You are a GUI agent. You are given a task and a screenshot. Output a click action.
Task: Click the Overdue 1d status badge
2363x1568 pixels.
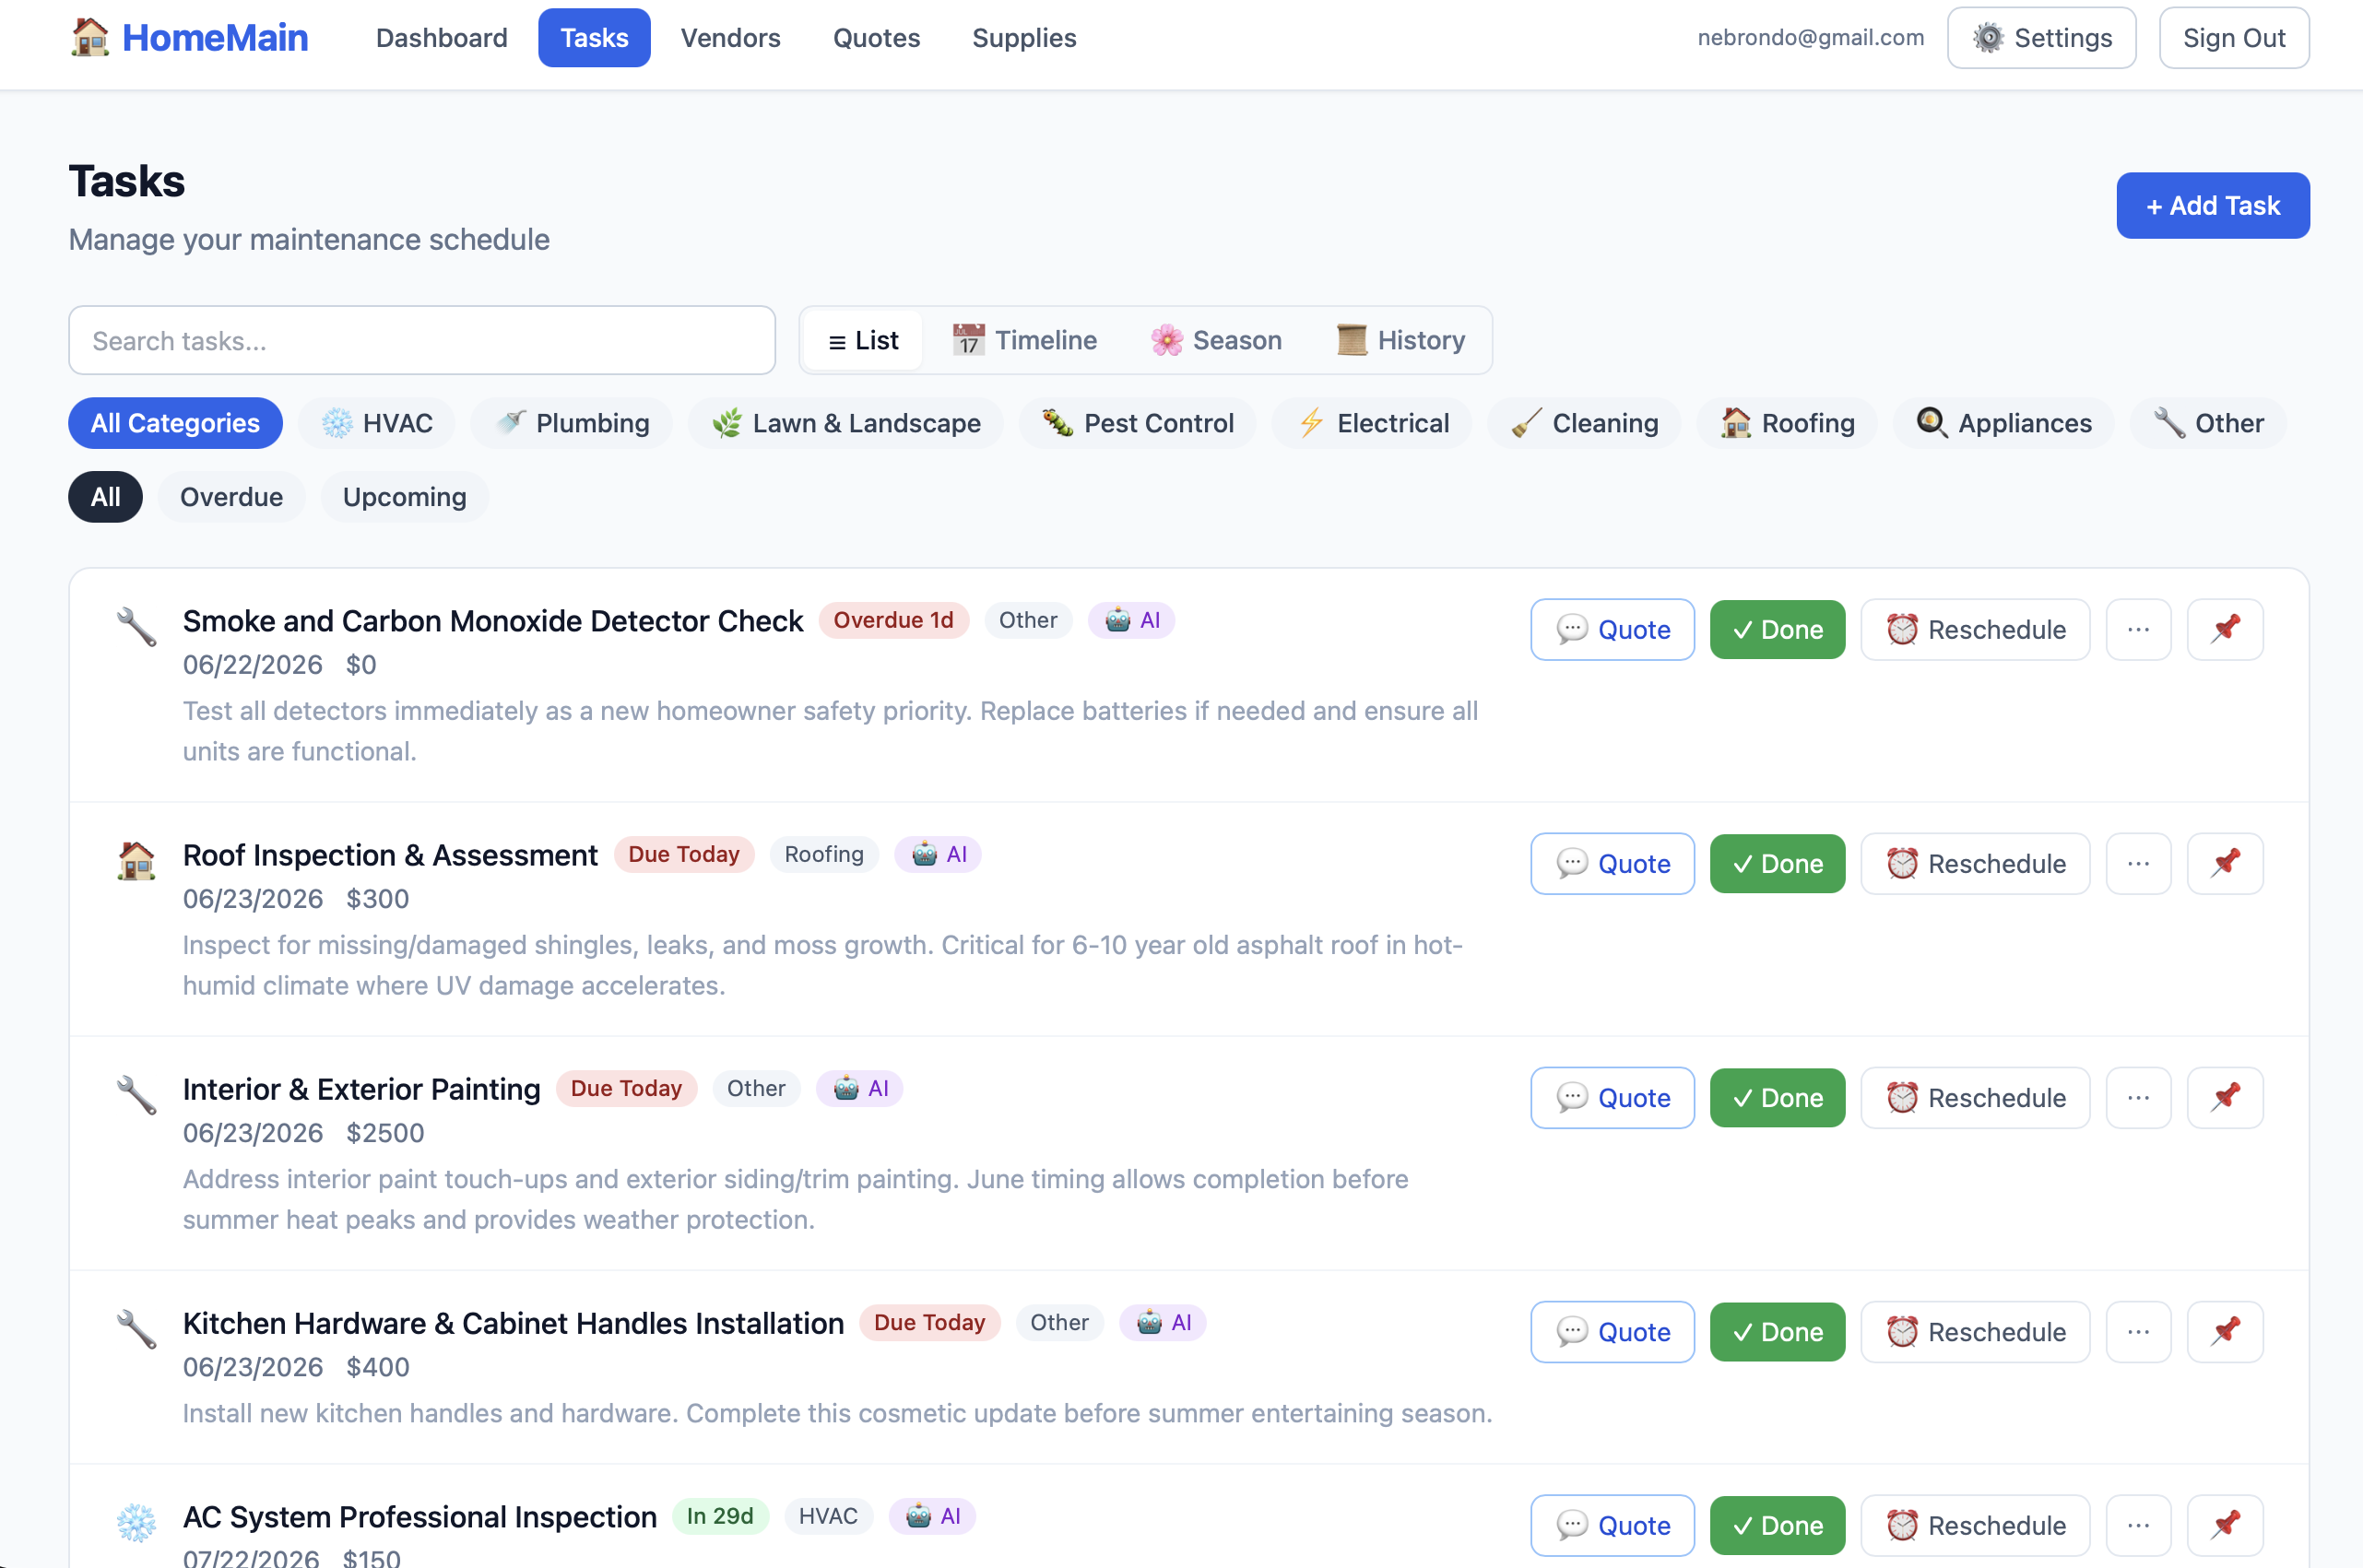point(893,620)
